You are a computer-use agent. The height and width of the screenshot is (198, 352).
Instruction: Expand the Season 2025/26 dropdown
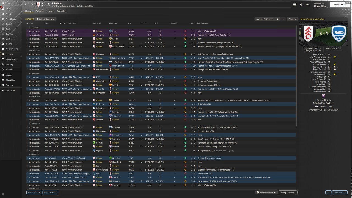pyautogui.click(x=265, y=19)
